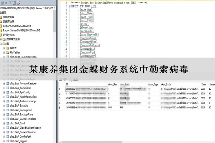Image resolution: width=215 pixels, height=143 pixels.
Task: Click the table icon of dbo.EAP_BackUp
Action: (x=8, y=105)
